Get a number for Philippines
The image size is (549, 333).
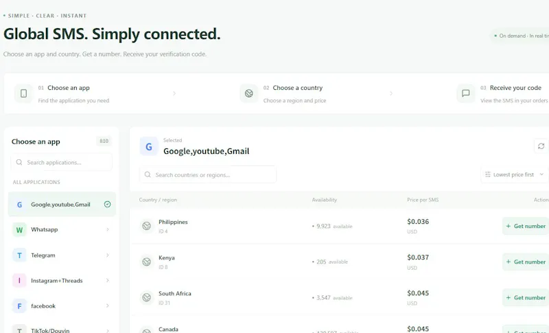(x=526, y=226)
